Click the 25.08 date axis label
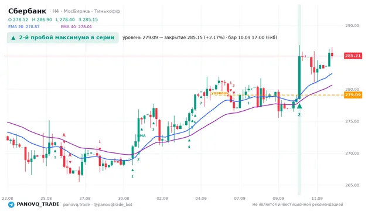Image resolution: width=375 pixels, height=211 pixels. coord(46,198)
